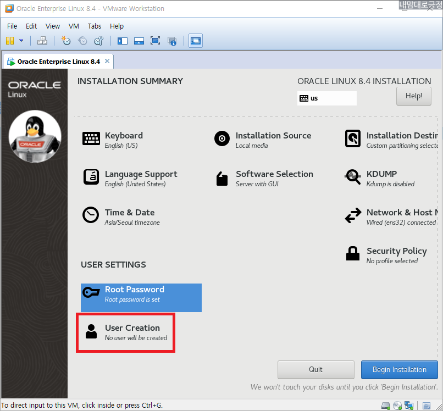Click the Help! button
This screenshot has width=443, height=411.
pyautogui.click(x=414, y=96)
